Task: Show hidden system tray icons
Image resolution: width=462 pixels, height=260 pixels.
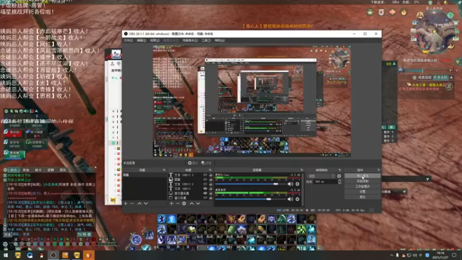Action: (x=392, y=255)
